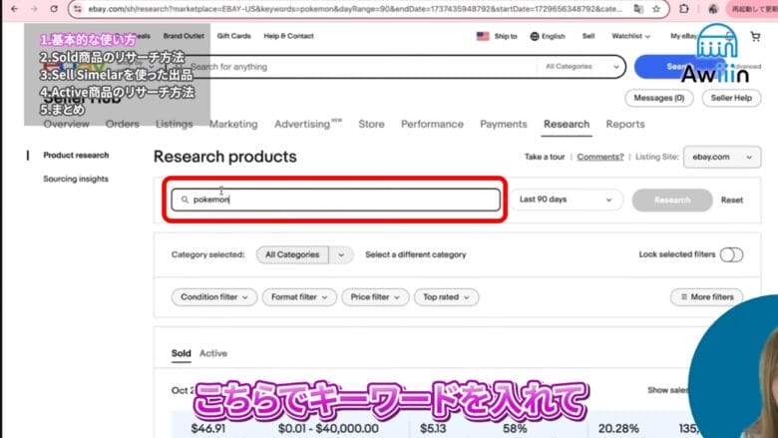This screenshot has width=778, height=438.
Task: Click the magnifier icon in research field
Action: point(185,200)
